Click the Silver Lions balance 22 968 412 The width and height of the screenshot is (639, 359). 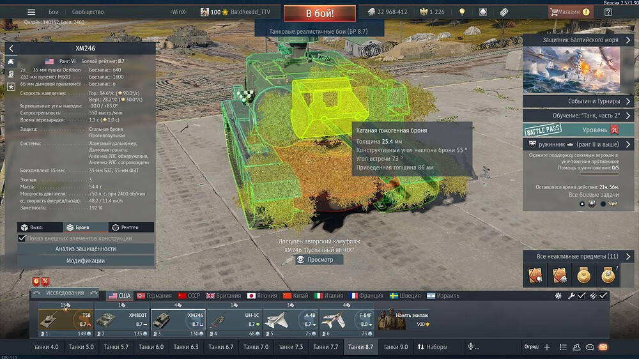point(387,11)
